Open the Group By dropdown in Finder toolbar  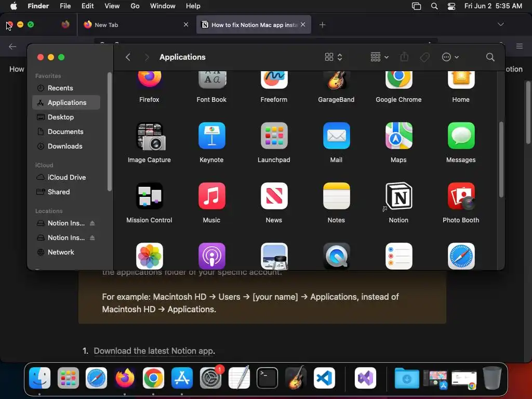(x=379, y=57)
